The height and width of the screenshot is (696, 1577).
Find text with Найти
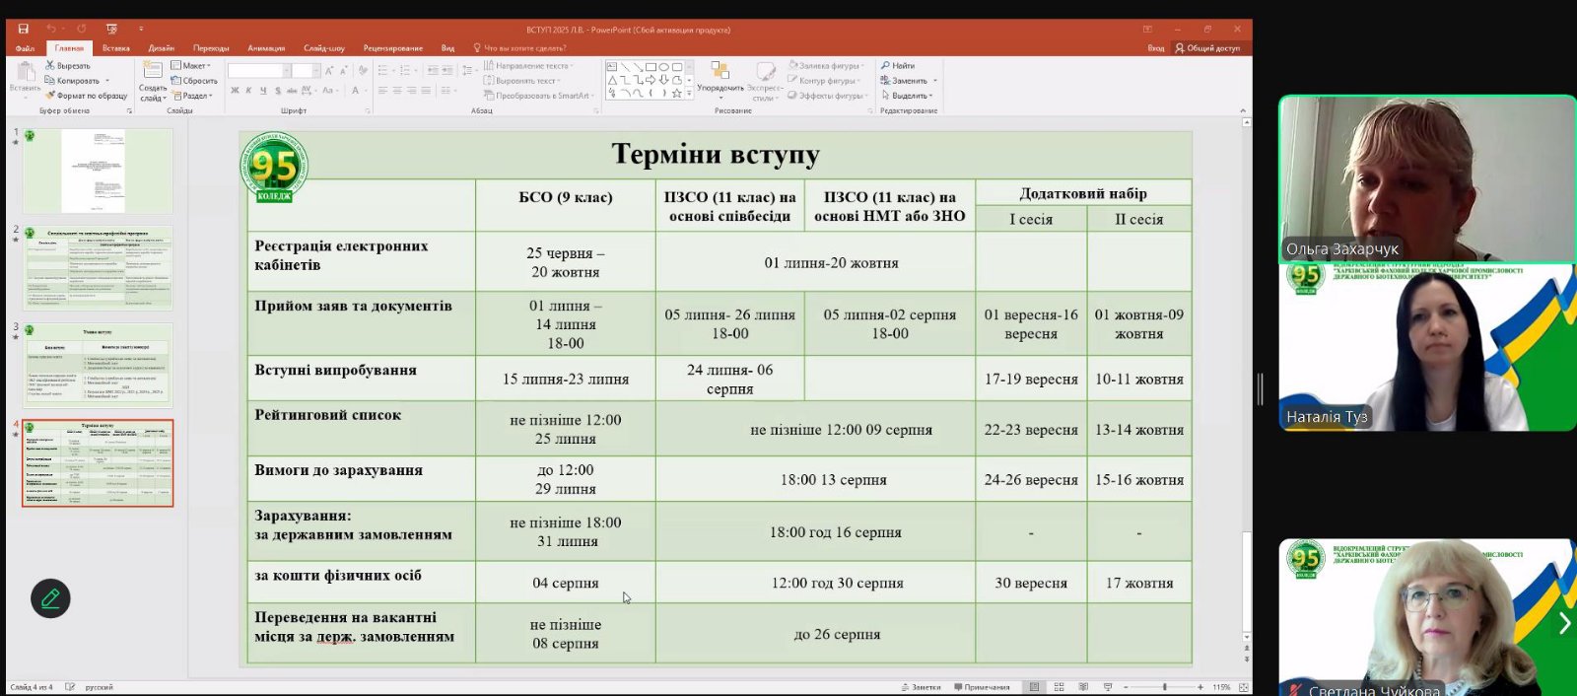(898, 66)
